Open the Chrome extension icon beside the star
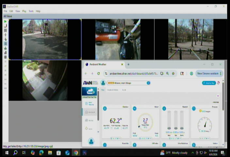This screenshot has width=230, height=157. (182, 74)
